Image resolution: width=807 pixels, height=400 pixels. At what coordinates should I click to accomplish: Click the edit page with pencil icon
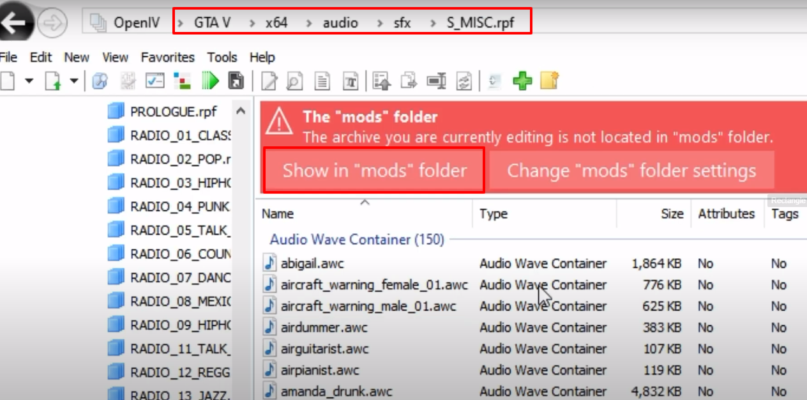click(270, 81)
